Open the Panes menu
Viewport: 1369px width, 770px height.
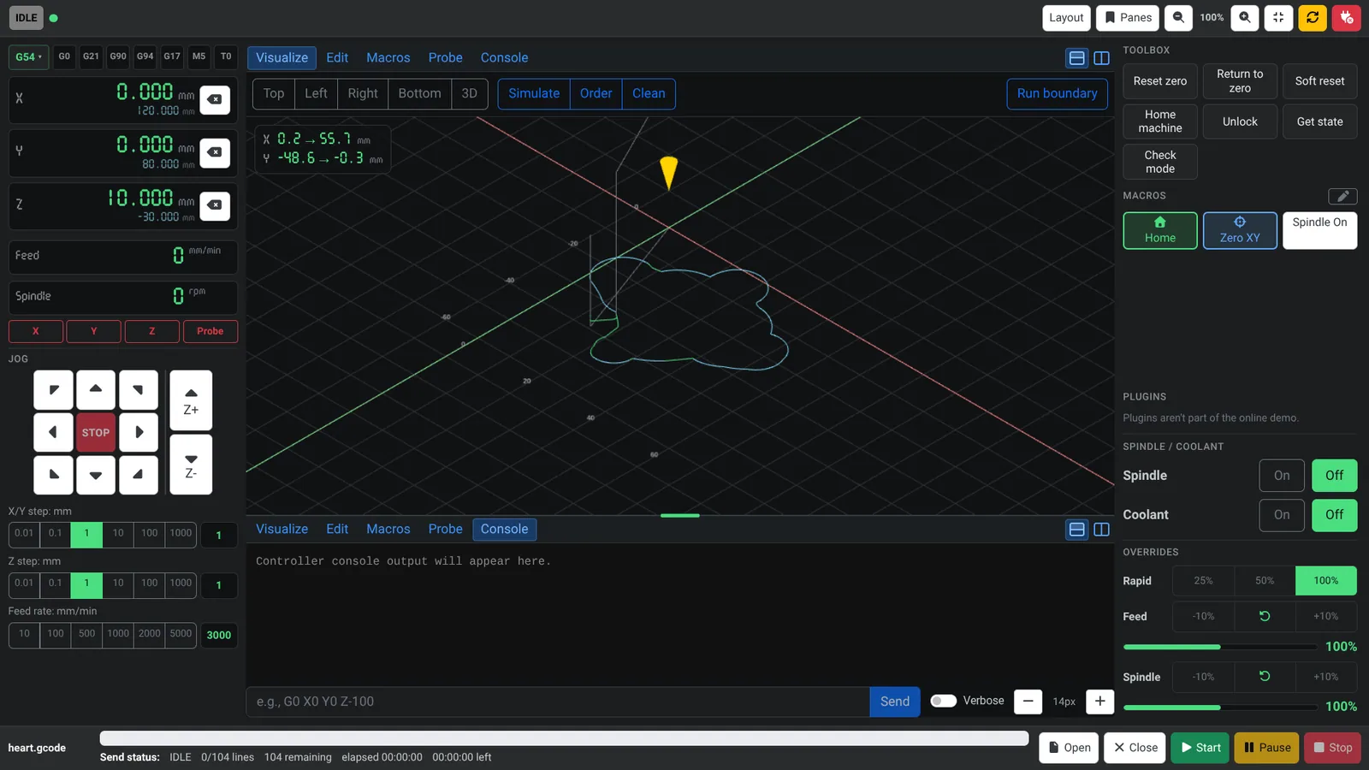click(1128, 17)
